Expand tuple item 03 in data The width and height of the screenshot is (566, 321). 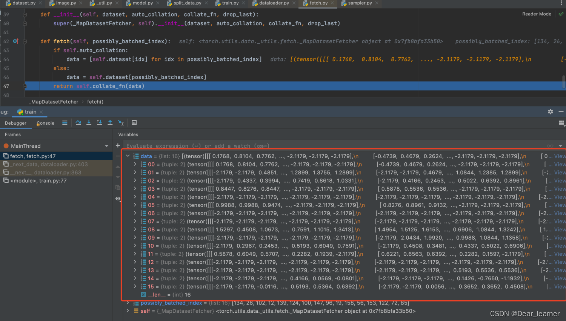click(135, 189)
